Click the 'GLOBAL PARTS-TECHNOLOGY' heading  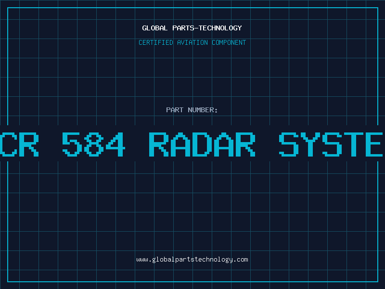192,28
